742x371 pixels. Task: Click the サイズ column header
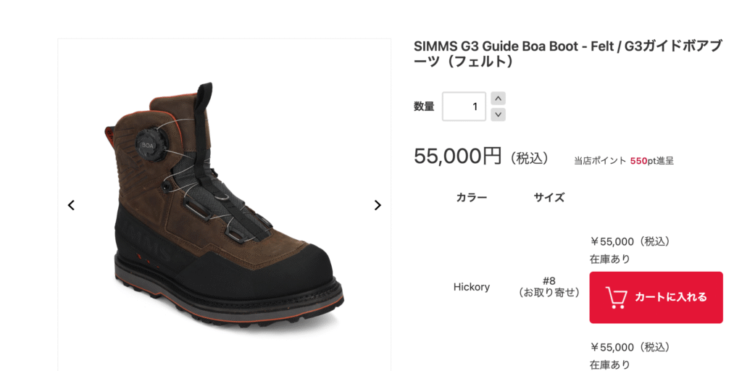click(549, 197)
